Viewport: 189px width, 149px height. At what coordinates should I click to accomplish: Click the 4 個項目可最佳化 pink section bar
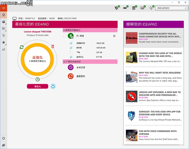point(90,30)
